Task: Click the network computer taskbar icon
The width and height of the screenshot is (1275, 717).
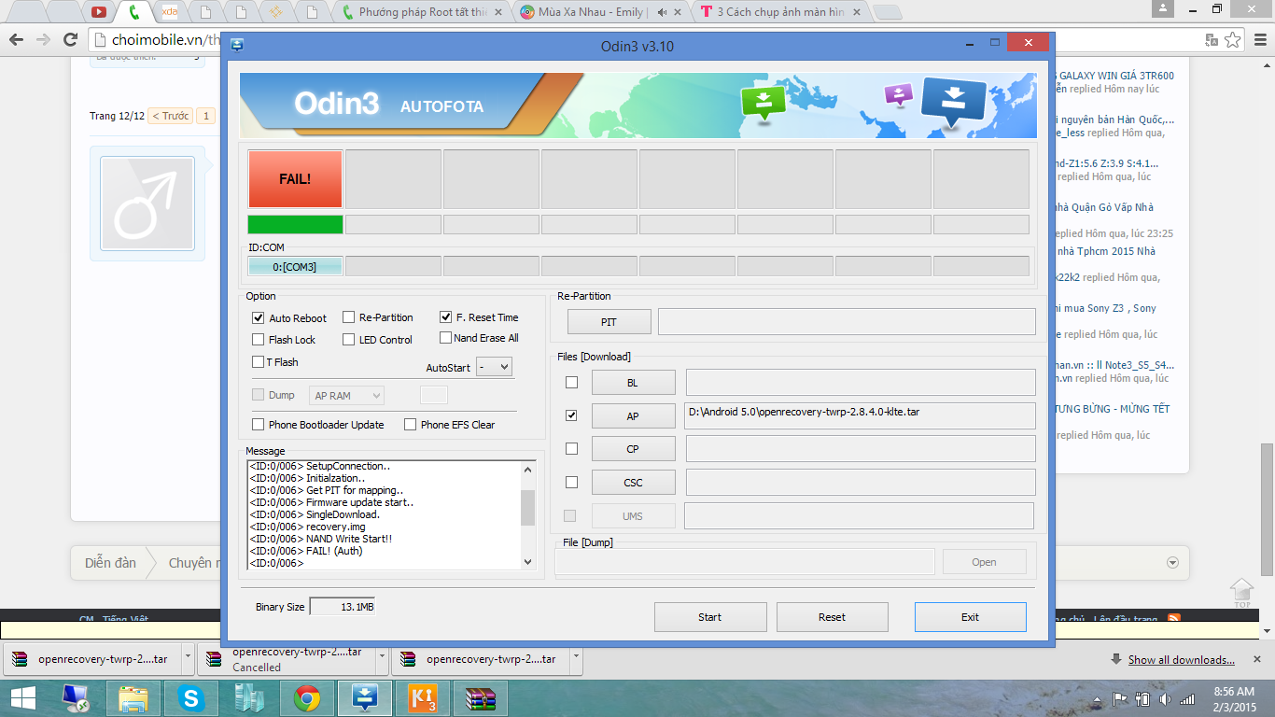Action: (76, 697)
